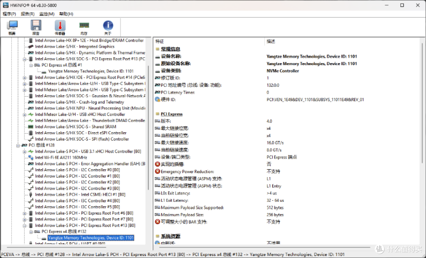Open the Summary toolbar icon
Screen dimensions: 426x258
12,28
